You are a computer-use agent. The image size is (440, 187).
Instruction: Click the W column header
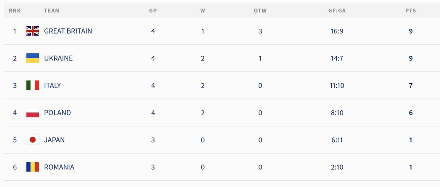point(203,11)
